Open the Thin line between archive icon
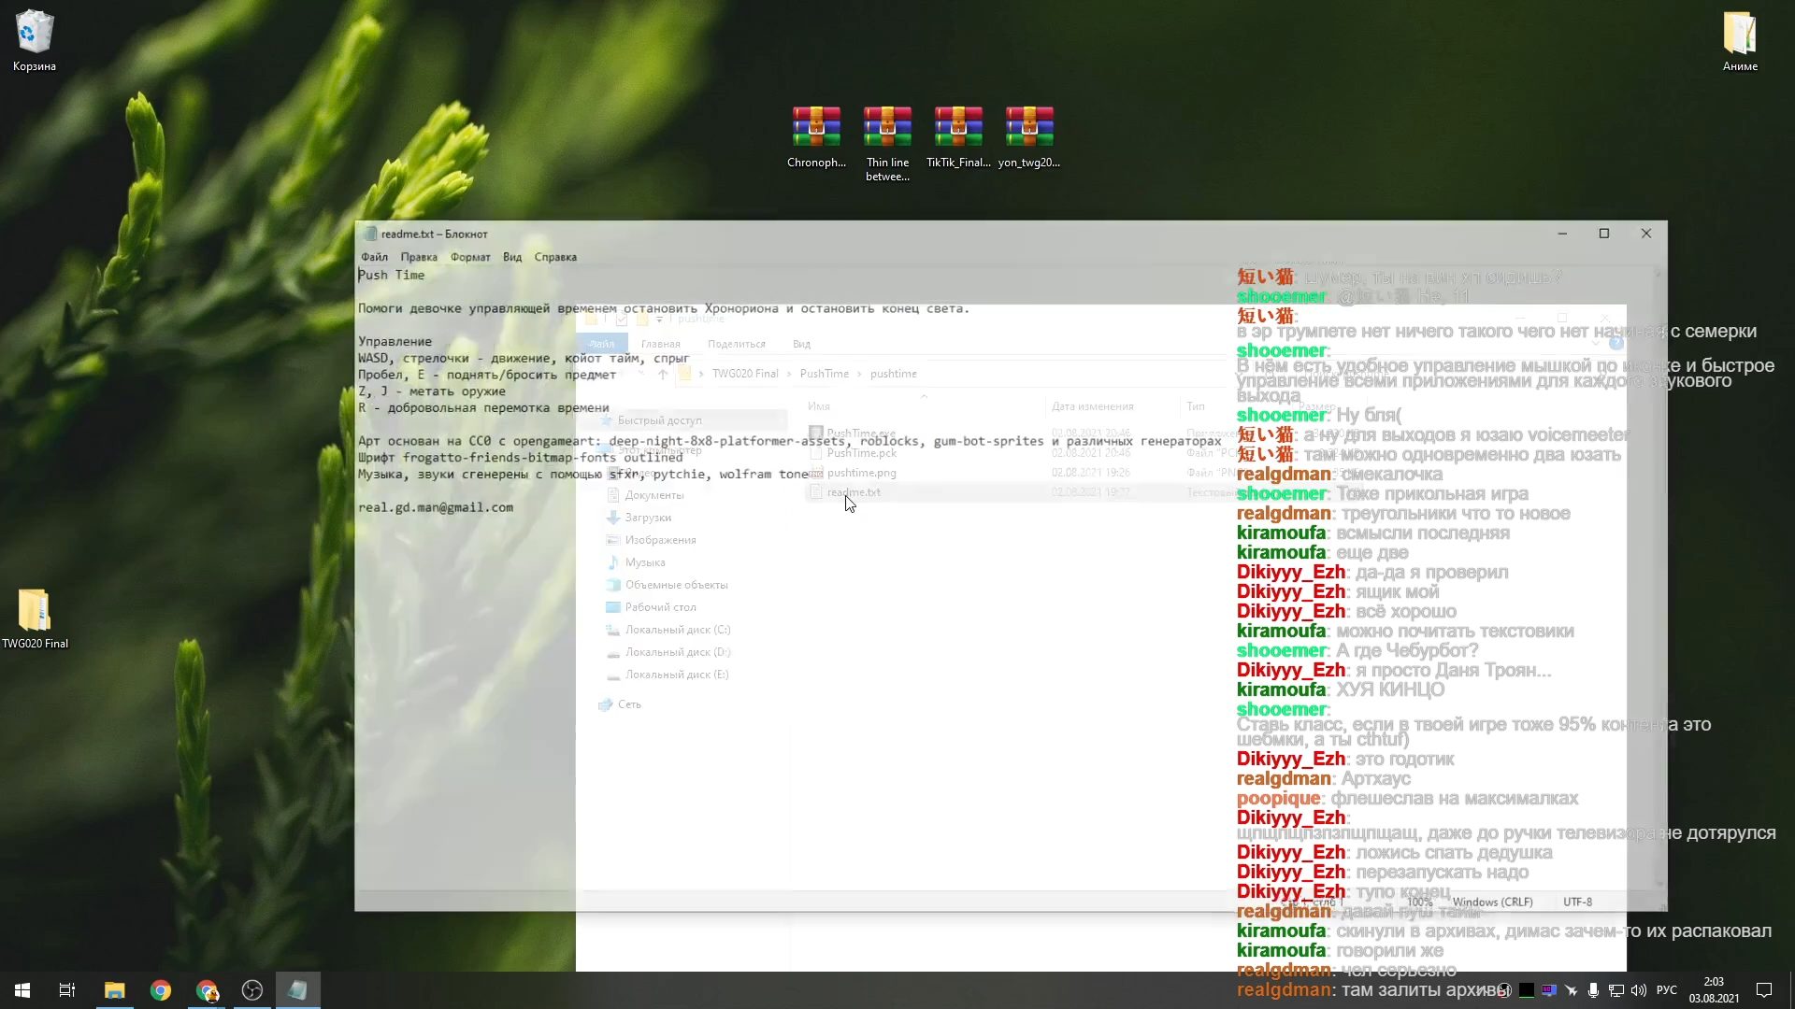The height and width of the screenshot is (1009, 1795). (x=887, y=128)
